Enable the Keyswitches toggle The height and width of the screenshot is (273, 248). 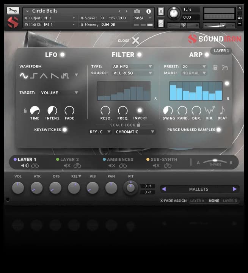[64, 130]
